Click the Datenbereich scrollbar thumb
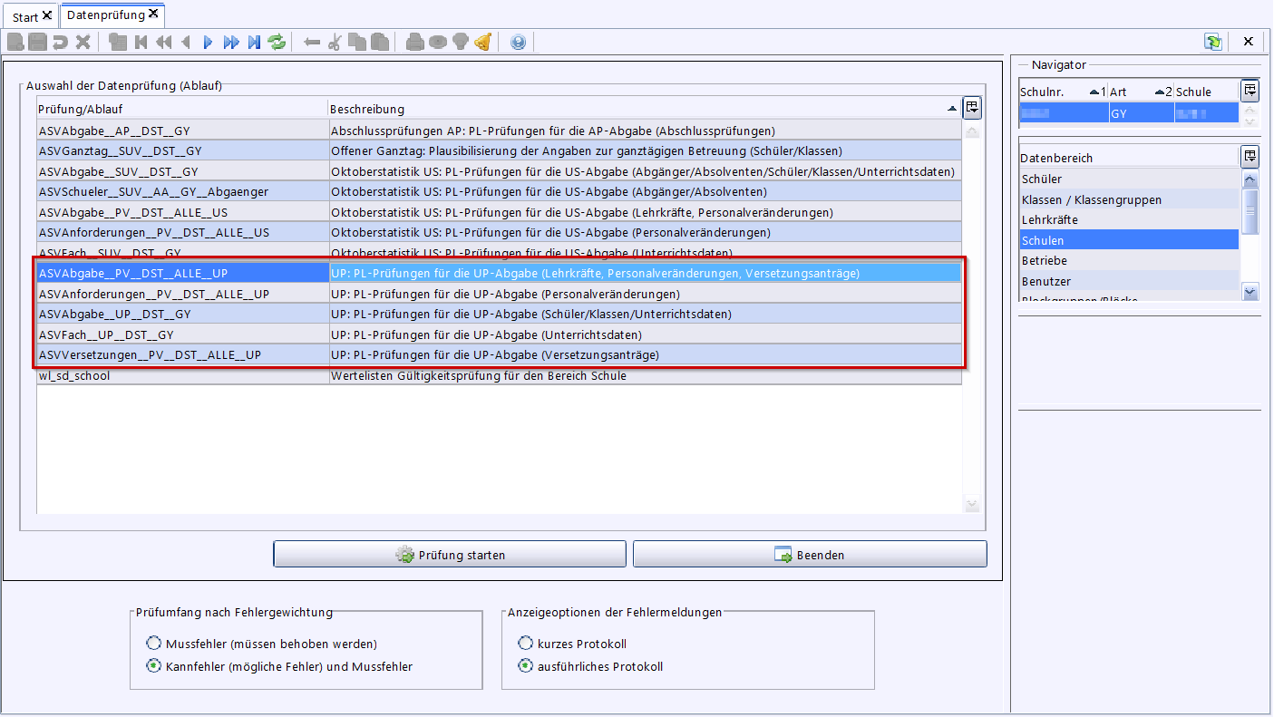Image resolution: width=1274 pixels, height=717 pixels. [1250, 210]
